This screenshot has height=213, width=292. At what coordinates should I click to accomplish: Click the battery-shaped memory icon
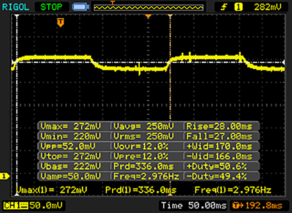(x=81, y=7)
